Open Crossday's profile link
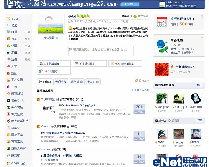 point(47,127)
